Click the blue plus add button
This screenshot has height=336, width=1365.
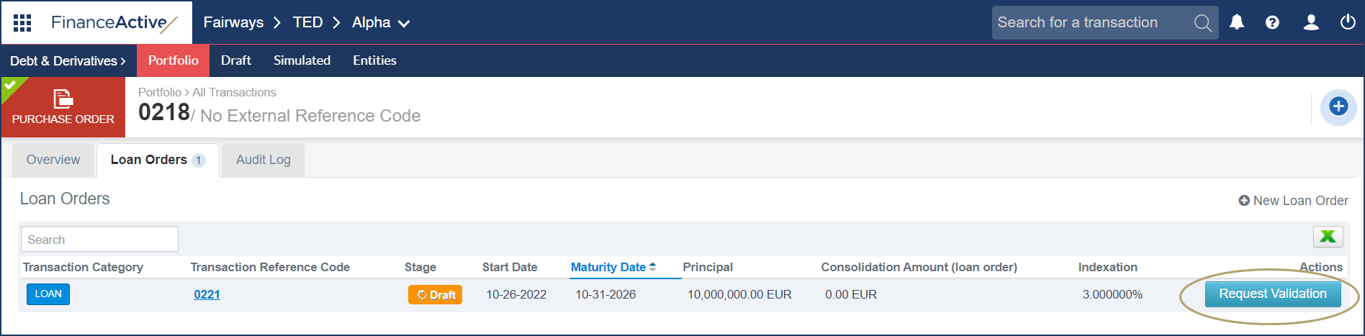coord(1338,106)
